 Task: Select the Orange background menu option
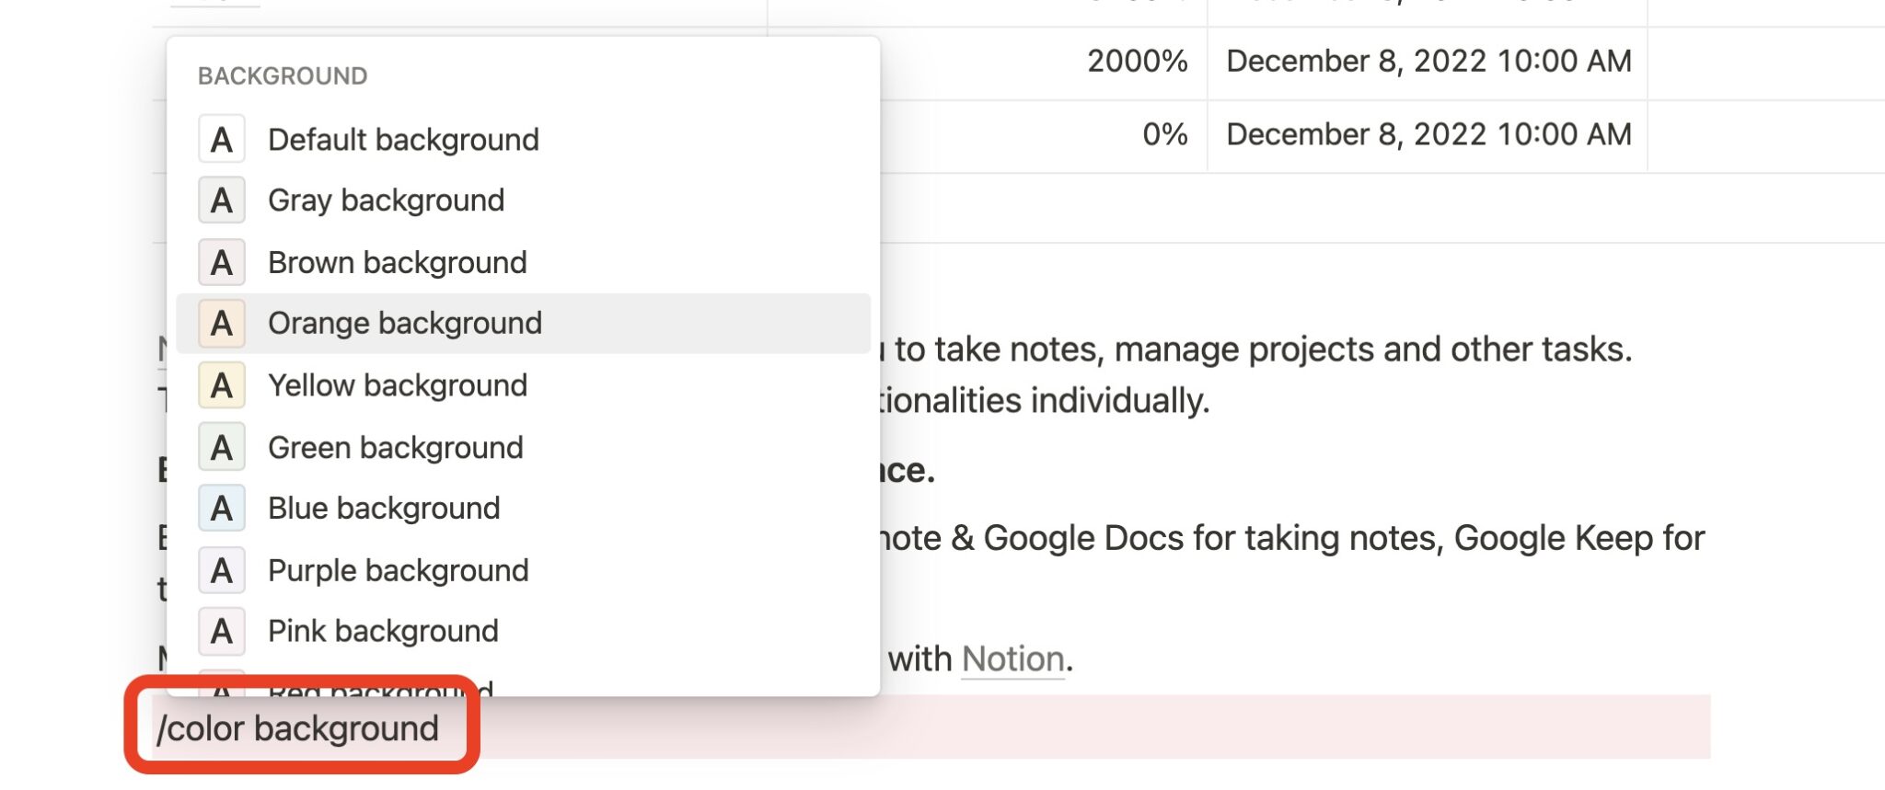[405, 323]
